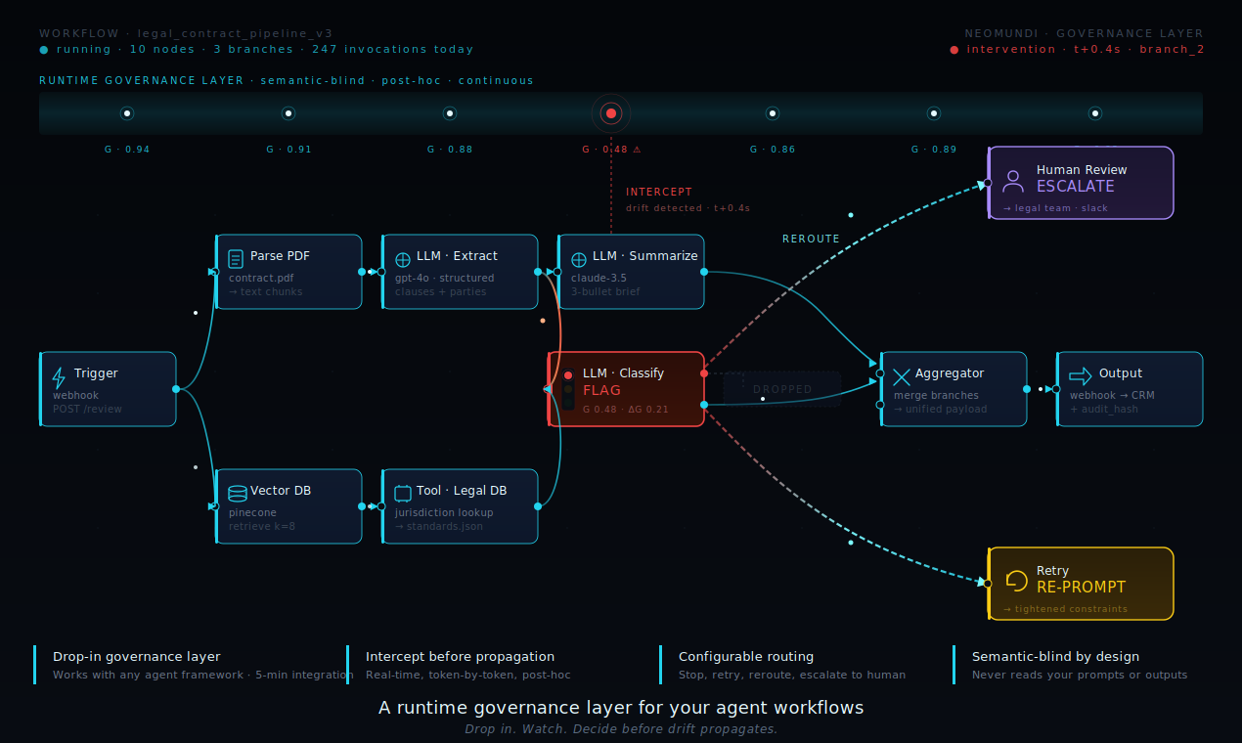Click the 'RUNTIME GOVERNANCE LAYER' title text

click(x=142, y=80)
